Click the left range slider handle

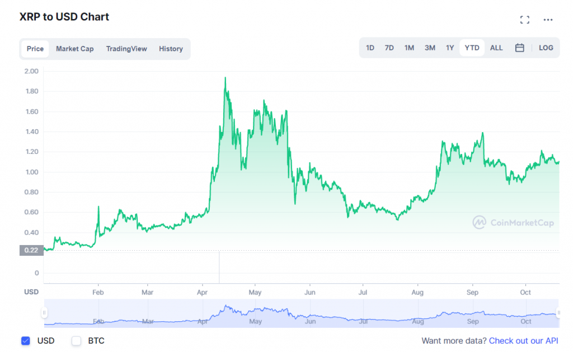click(x=45, y=313)
